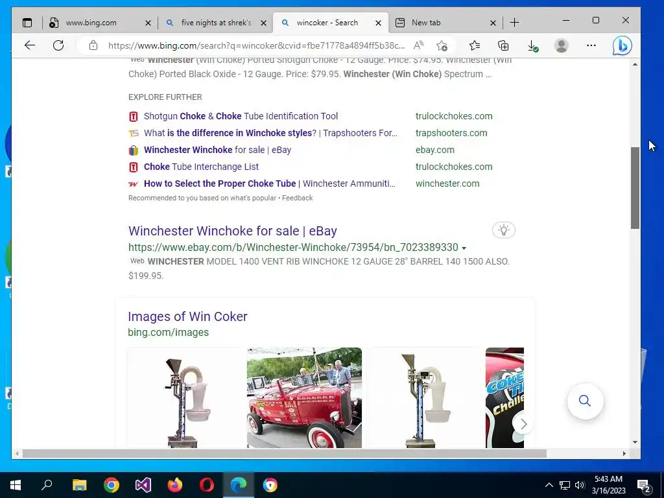
Task: Open main Winchester Winchoke for sale eBay result
Action: tap(233, 231)
